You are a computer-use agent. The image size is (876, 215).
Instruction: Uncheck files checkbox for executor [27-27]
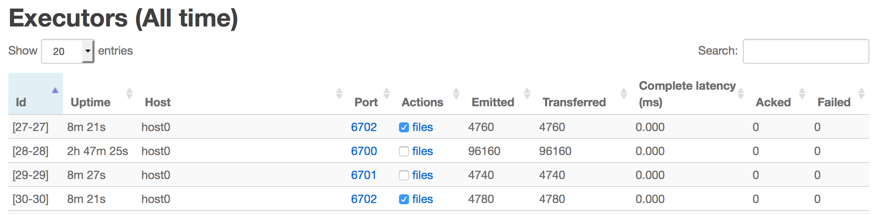coord(404,127)
